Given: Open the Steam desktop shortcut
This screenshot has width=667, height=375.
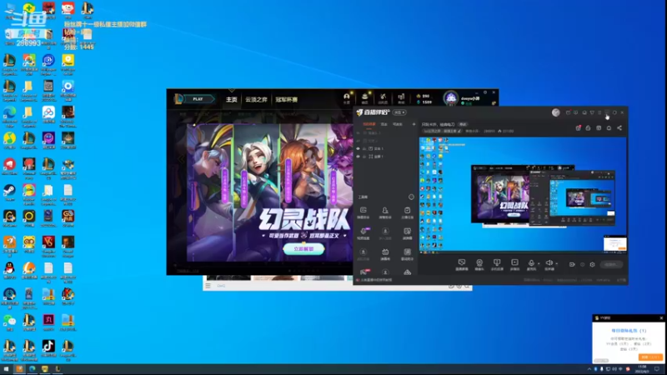Looking at the screenshot, I should [9, 193].
